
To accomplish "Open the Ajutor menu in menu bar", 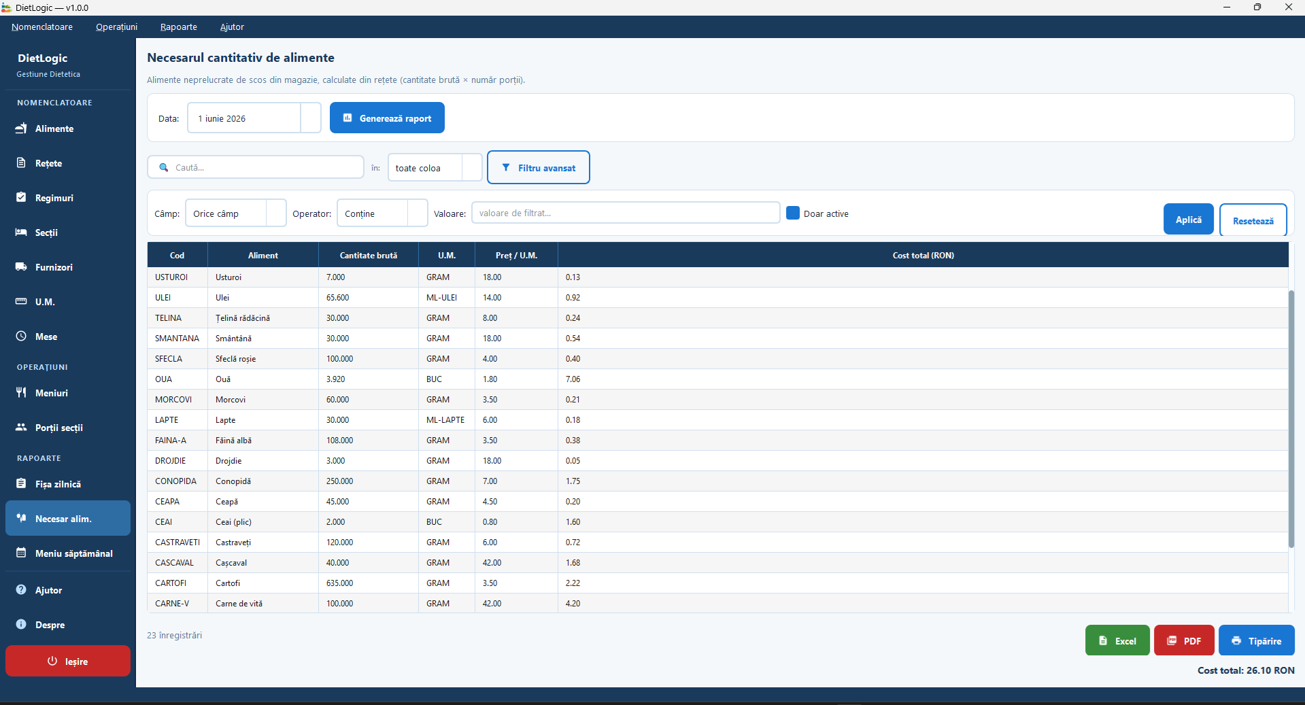I will click(x=232, y=27).
